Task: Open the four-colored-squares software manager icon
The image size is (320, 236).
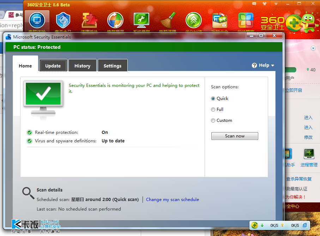Action: tap(246, 20)
